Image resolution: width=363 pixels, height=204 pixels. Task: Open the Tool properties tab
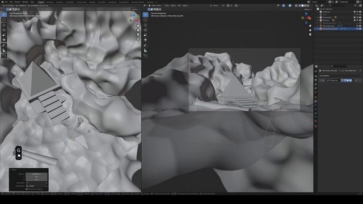pos(315,71)
